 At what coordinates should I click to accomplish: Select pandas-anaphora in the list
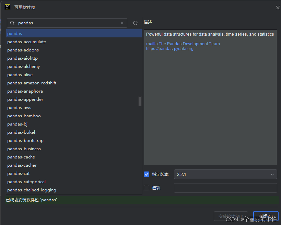point(74,91)
